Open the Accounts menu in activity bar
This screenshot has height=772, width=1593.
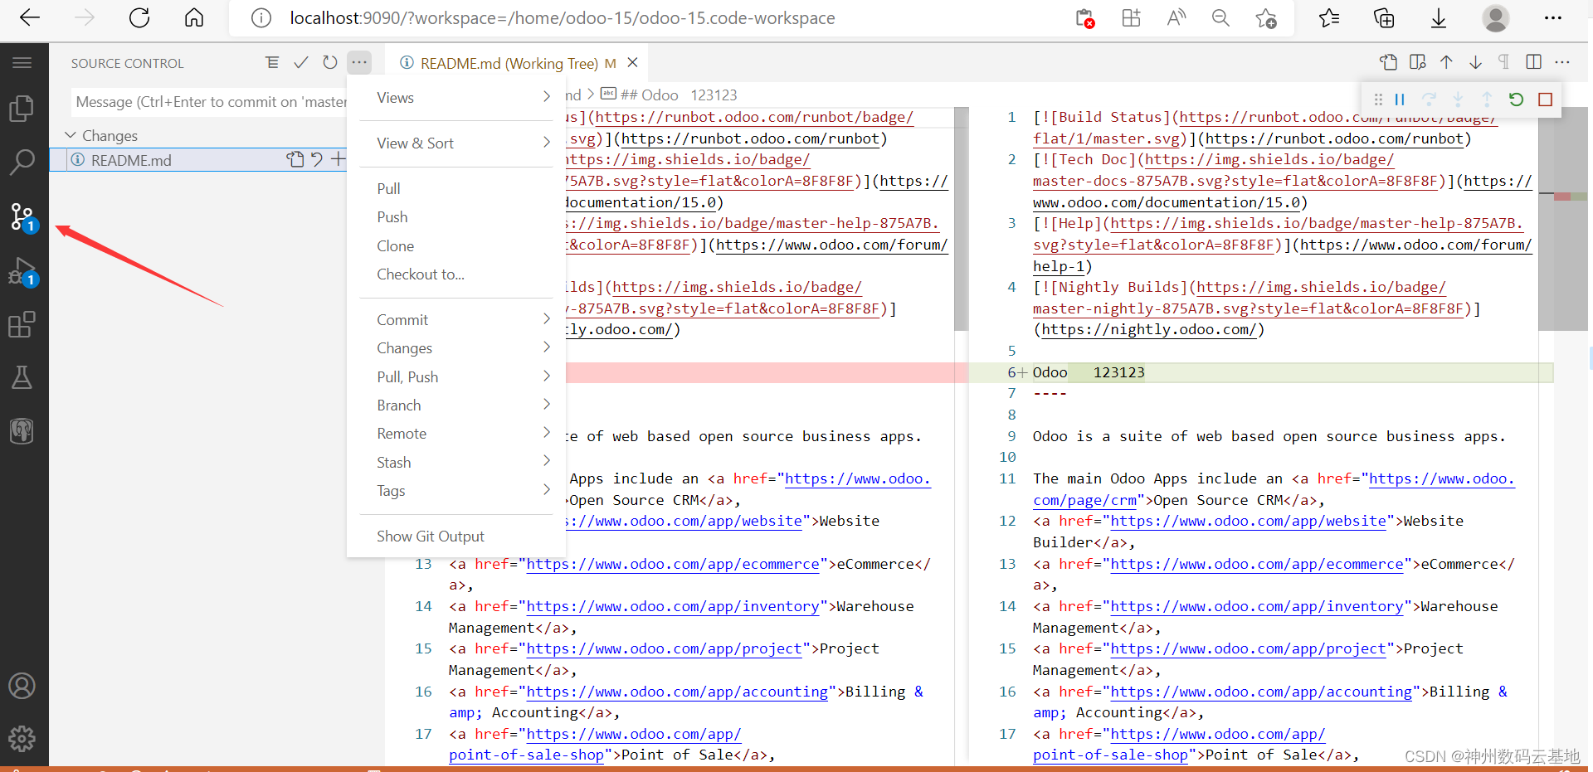[x=22, y=686]
